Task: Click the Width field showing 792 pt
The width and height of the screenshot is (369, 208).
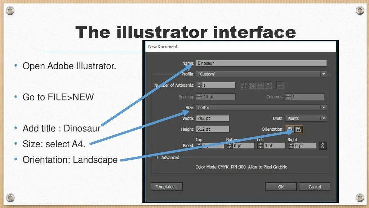Action: 213,118
